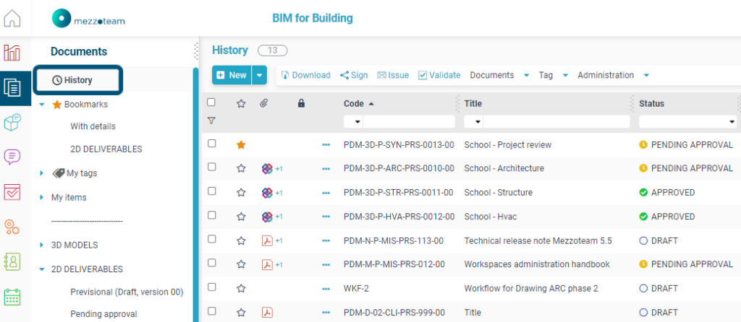This screenshot has width=741, height=322.
Task: Check the box for PDM-D-02-CLI-PRS-999-00 row
Action: (x=212, y=311)
